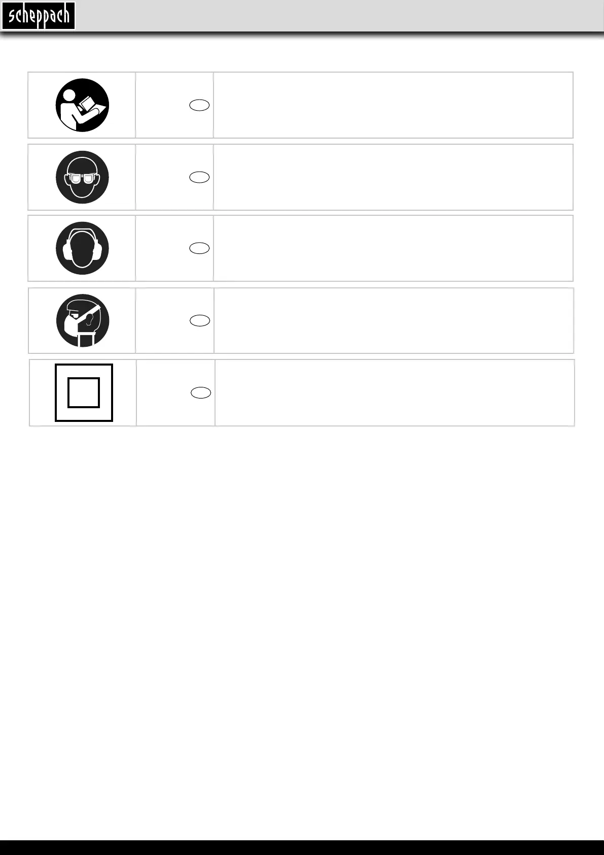
Task: Click the dust mask symbol
Action: pos(83,321)
